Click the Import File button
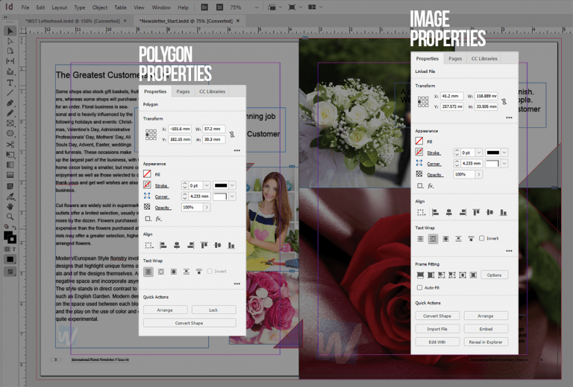 tap(437, 329)
